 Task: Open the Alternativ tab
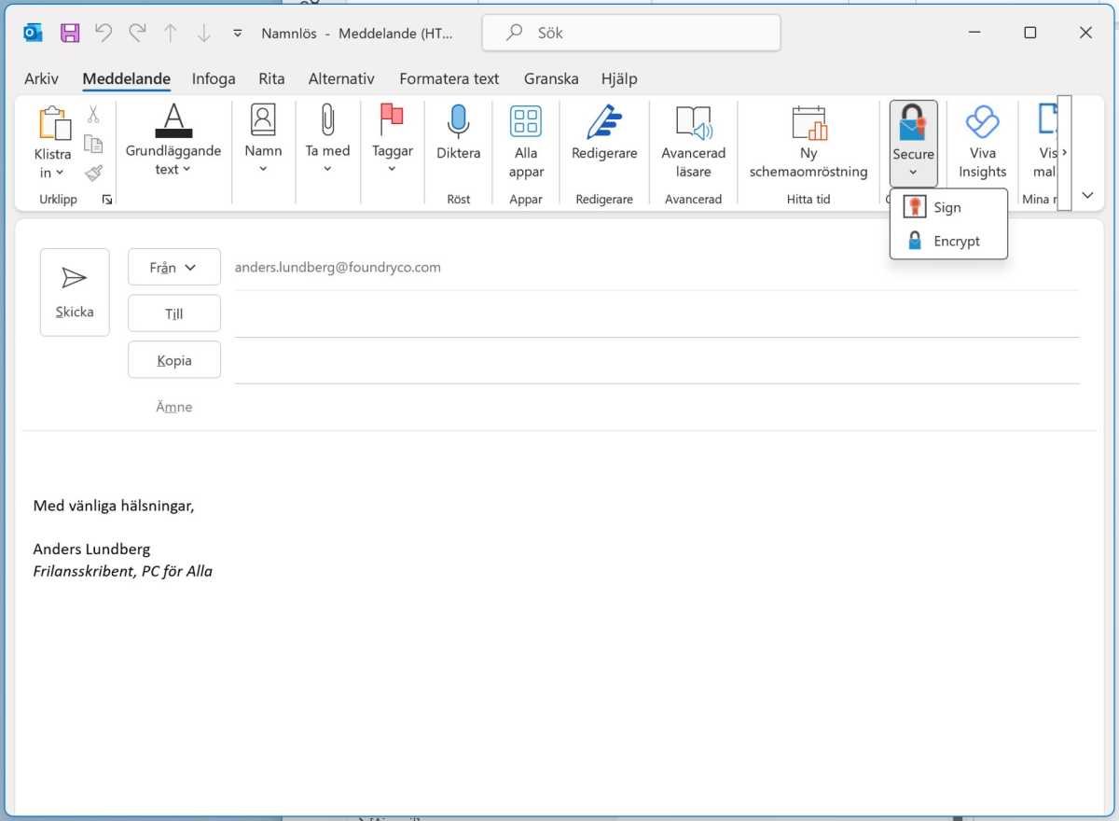click(x=341, y=78)
